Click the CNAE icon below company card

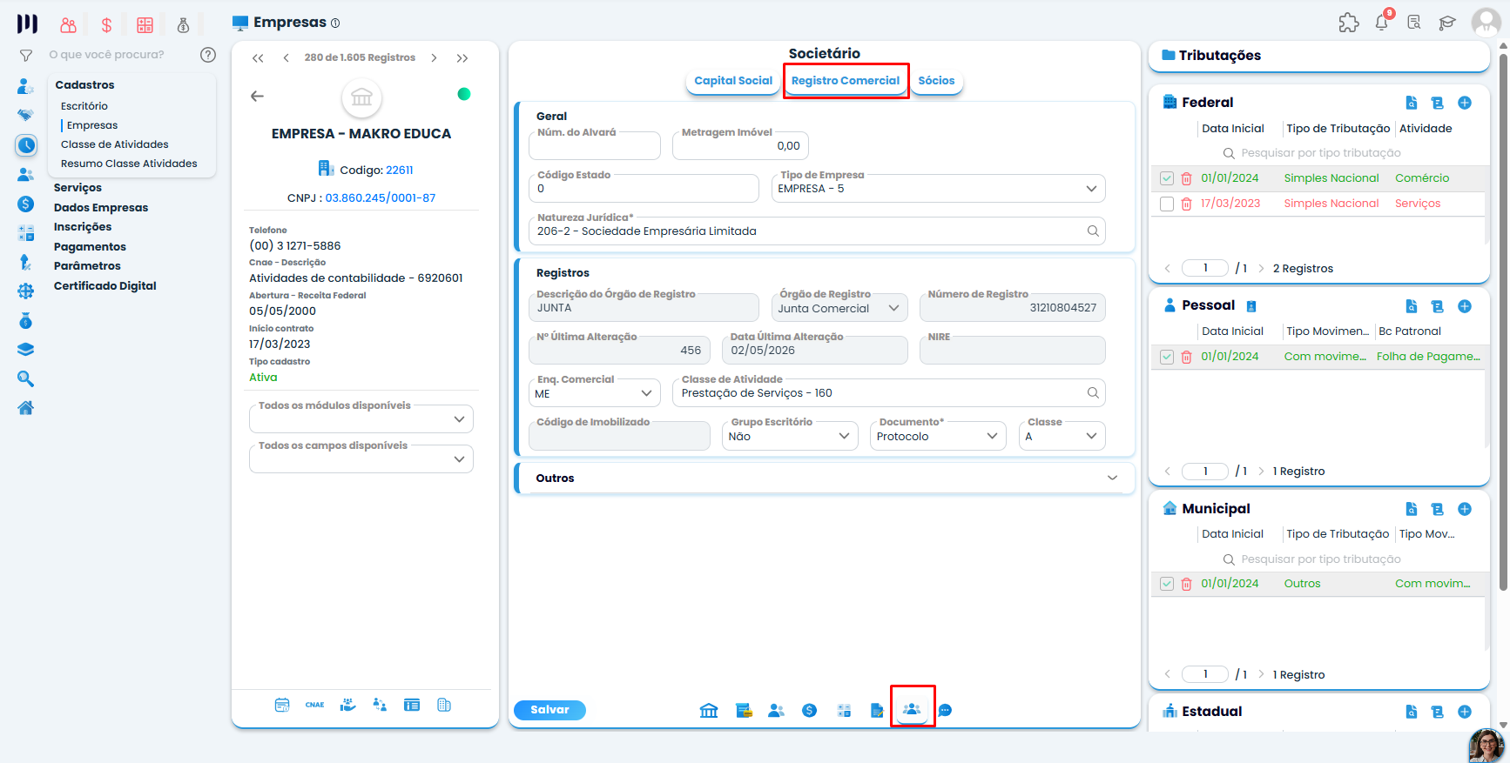(314, 705)
